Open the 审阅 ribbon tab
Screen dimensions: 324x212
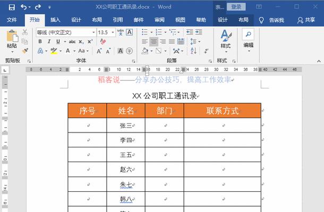click(159, 20)
